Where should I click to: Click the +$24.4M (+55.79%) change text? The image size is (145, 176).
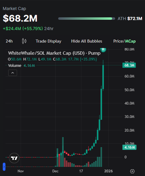click(23, 29)
